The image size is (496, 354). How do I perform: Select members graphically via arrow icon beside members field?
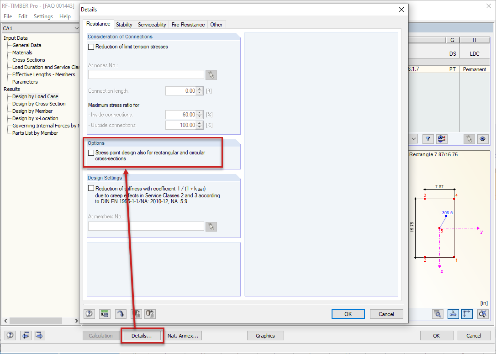211,226
